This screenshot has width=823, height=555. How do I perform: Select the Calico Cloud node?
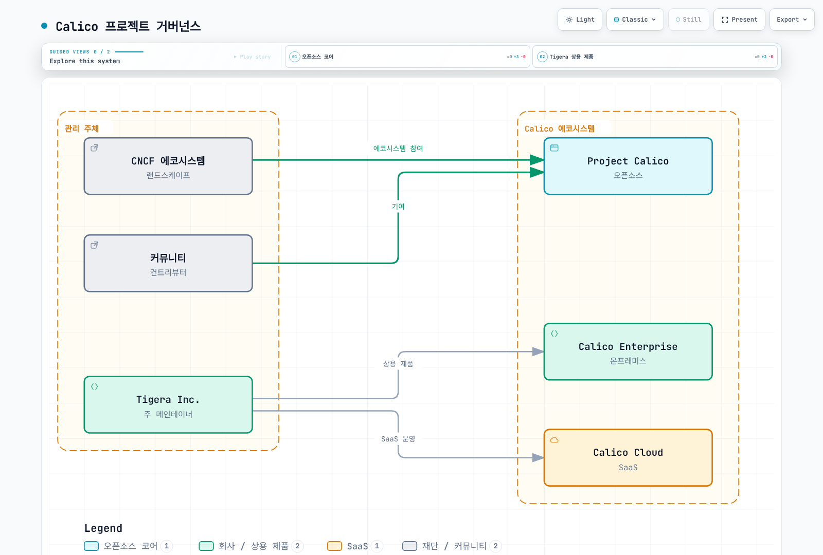point(628,458)
